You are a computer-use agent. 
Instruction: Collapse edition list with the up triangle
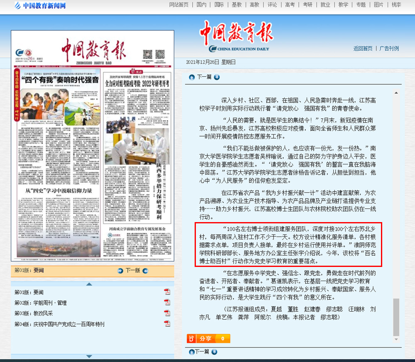(x=89, y=284)
